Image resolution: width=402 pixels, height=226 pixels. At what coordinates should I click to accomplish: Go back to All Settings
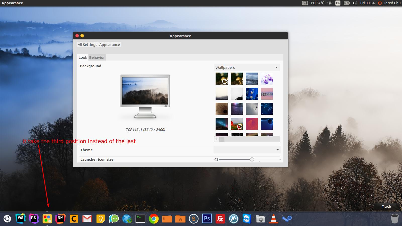click(x=87, y=45)
